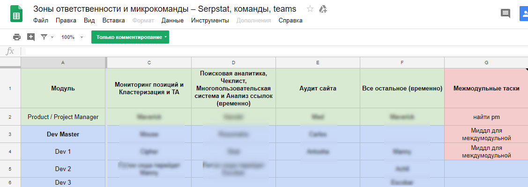The height and width of the screenshot is (187, 528).
Task: Select row 3 header
Action: tap(10, 134)
